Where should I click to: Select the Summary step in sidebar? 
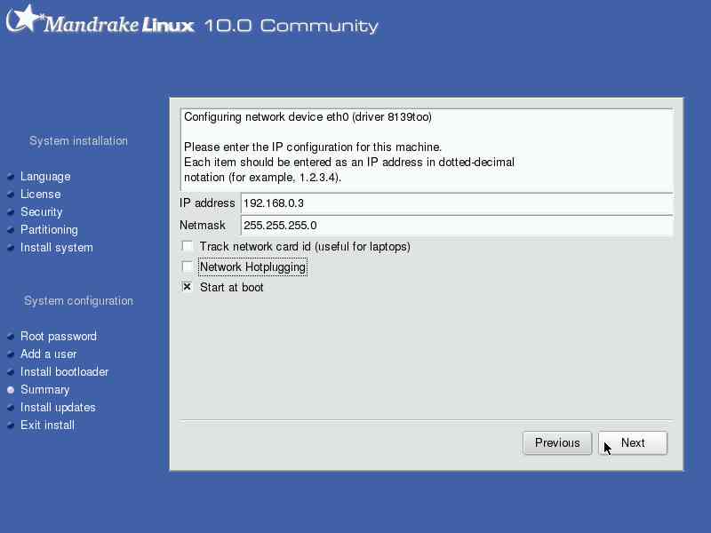pyautogui.click(x=45, y=390)
